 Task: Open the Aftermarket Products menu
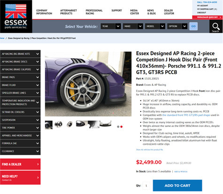(x=69, y=12)
